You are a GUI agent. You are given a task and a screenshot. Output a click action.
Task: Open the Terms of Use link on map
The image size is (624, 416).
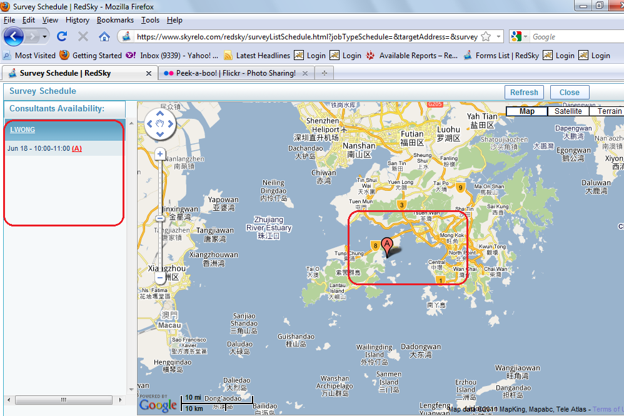608,409
